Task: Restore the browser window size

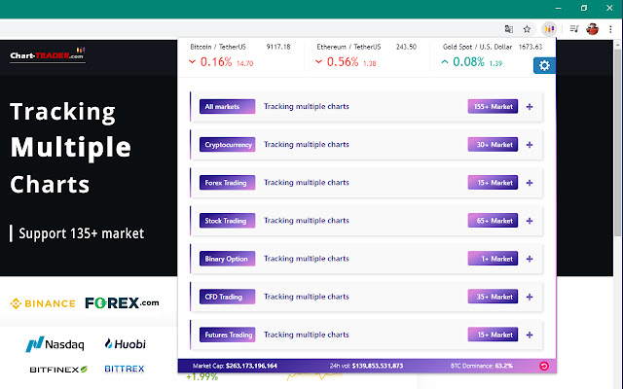Action: point(584,8)
